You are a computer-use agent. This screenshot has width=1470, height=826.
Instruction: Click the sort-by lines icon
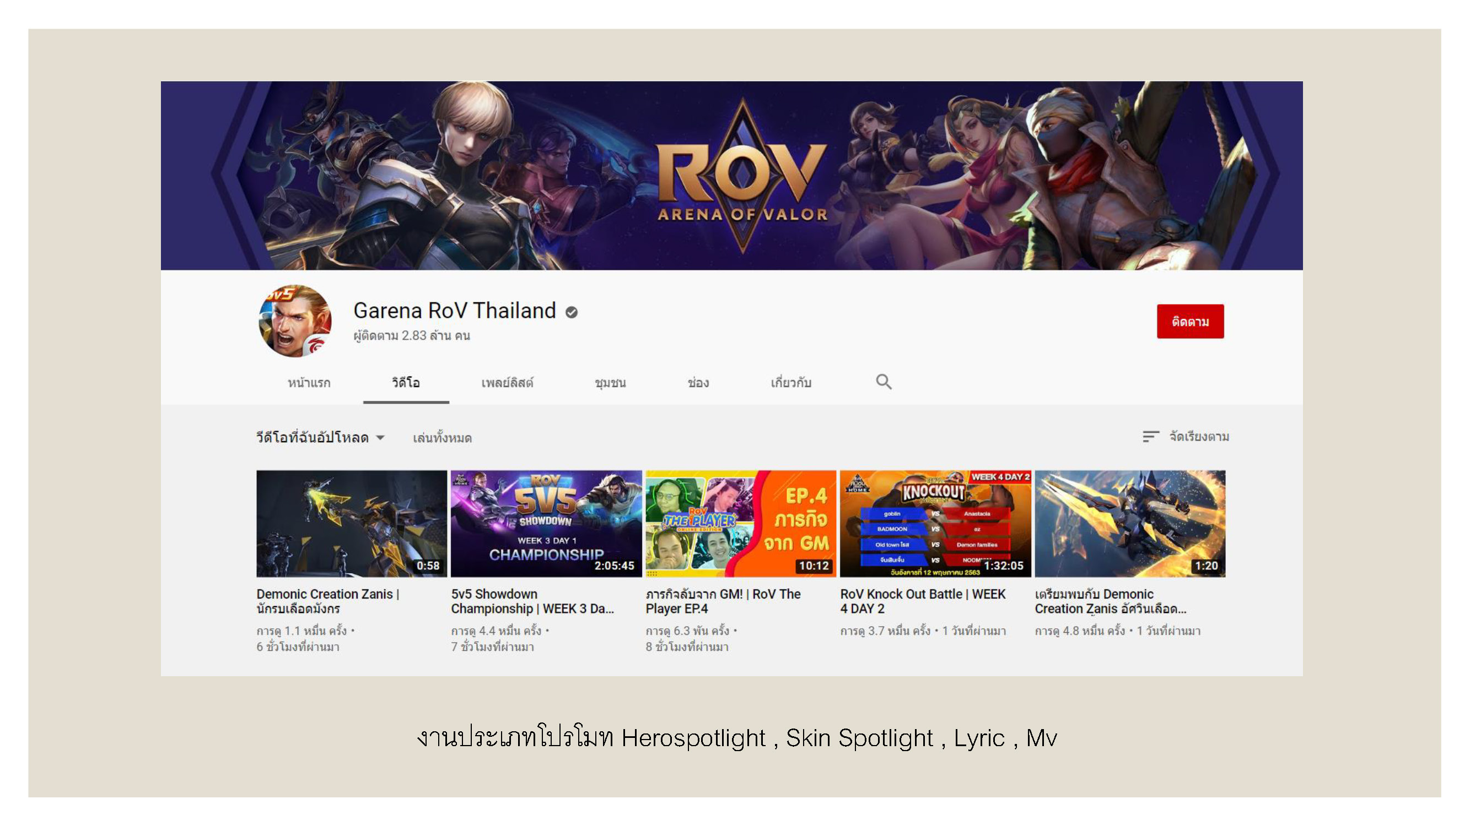click(1150, 437)
